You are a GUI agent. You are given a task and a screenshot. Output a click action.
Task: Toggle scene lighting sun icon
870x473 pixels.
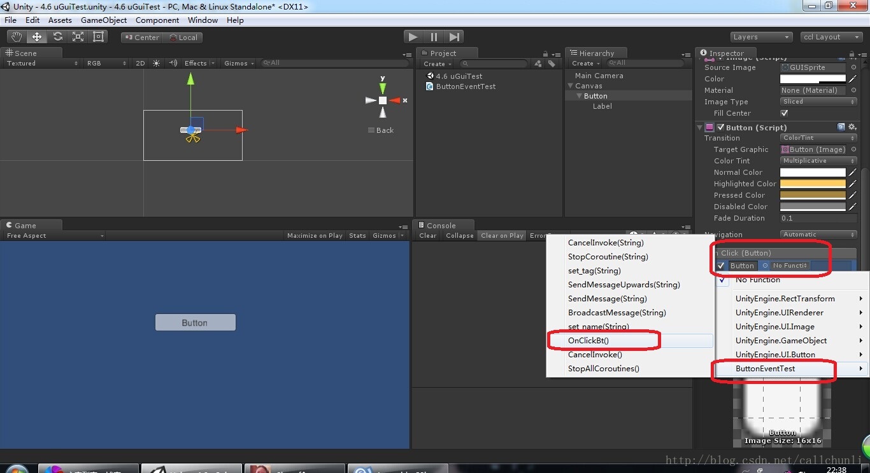(157, 63)
